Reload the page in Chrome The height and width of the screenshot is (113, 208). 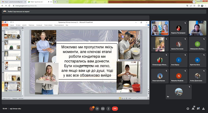(9, 6)
